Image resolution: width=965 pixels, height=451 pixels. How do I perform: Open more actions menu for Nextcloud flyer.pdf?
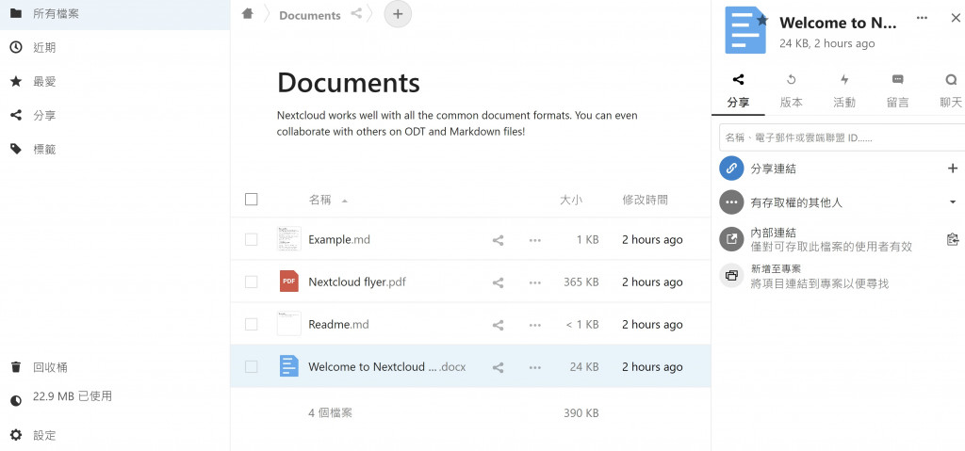[535, 282]
